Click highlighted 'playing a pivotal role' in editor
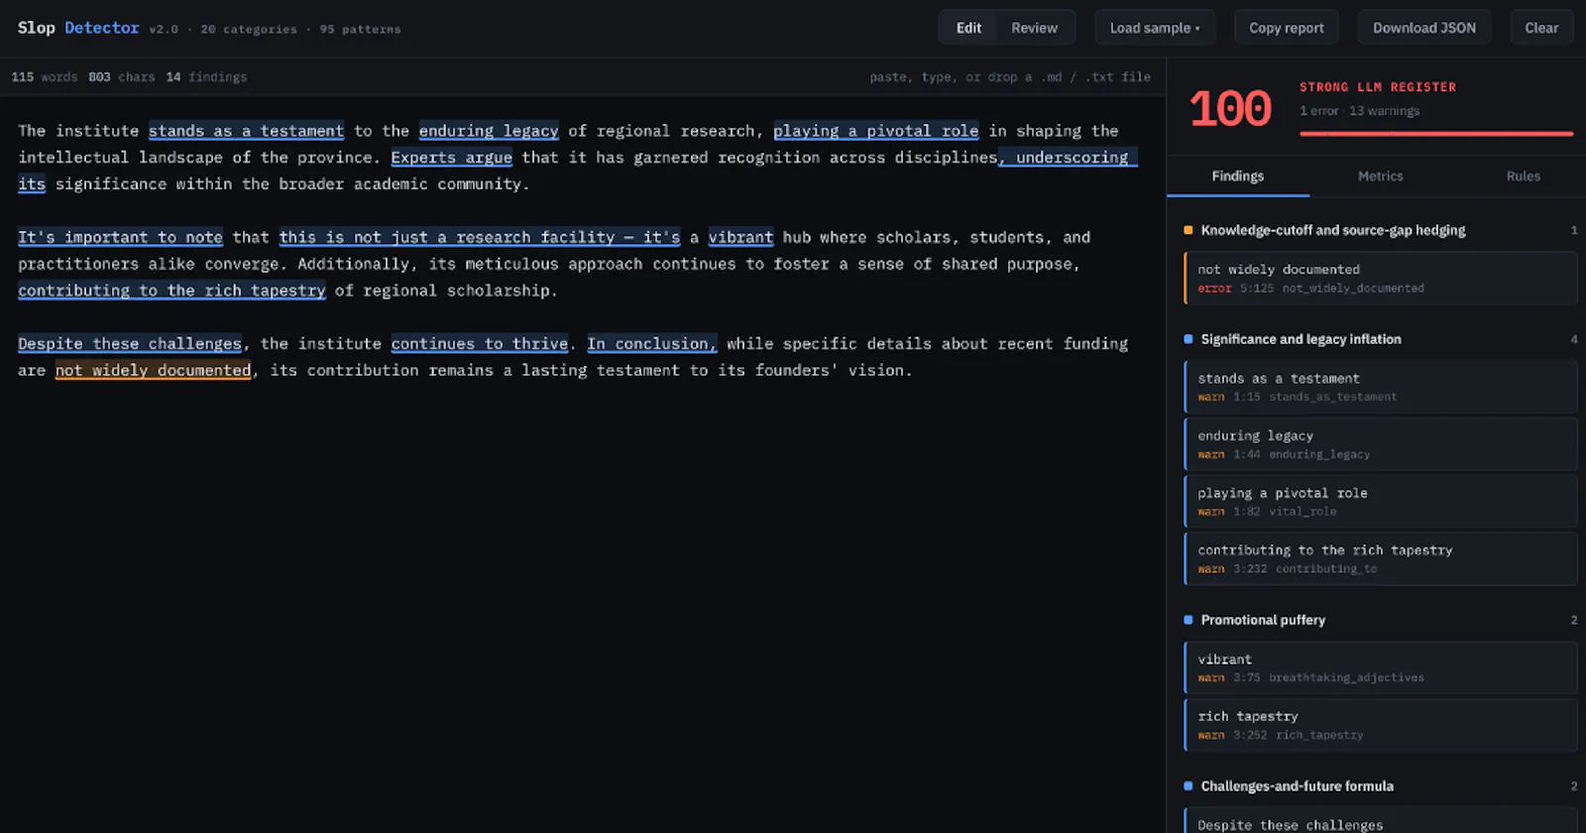This screenshot has height=833, width=1586. pyautogui.click(x=876, y=131)
